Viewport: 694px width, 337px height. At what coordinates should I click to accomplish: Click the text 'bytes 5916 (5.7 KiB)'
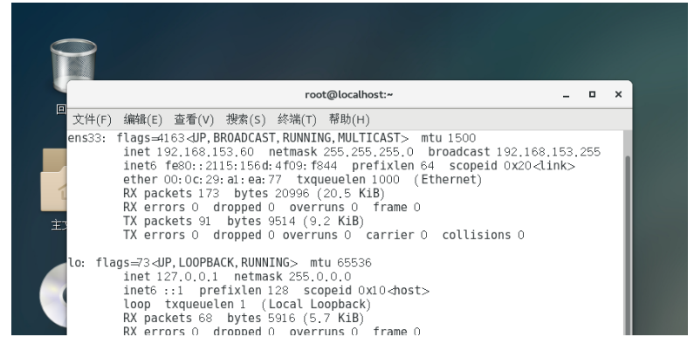coord(296,318)
